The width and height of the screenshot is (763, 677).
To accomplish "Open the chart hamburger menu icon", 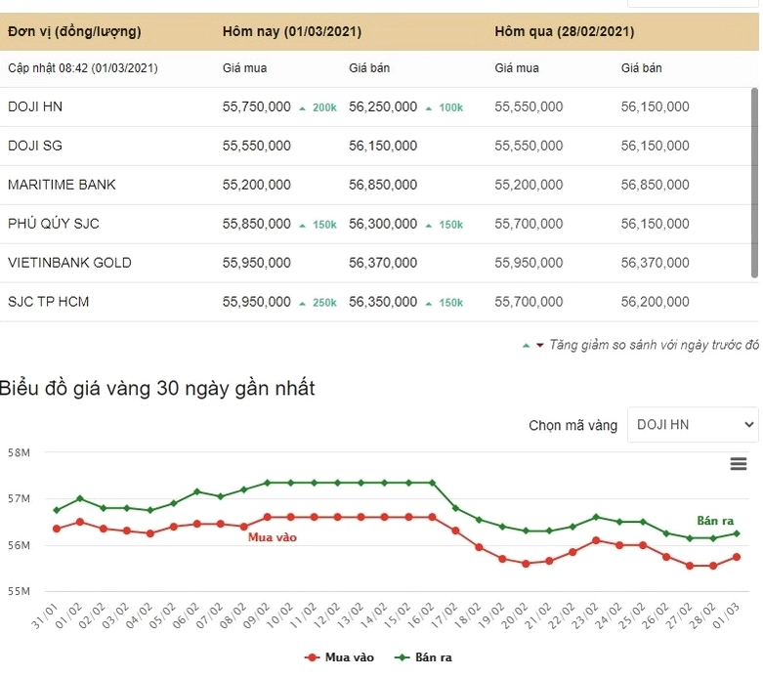I will [739, 464].
